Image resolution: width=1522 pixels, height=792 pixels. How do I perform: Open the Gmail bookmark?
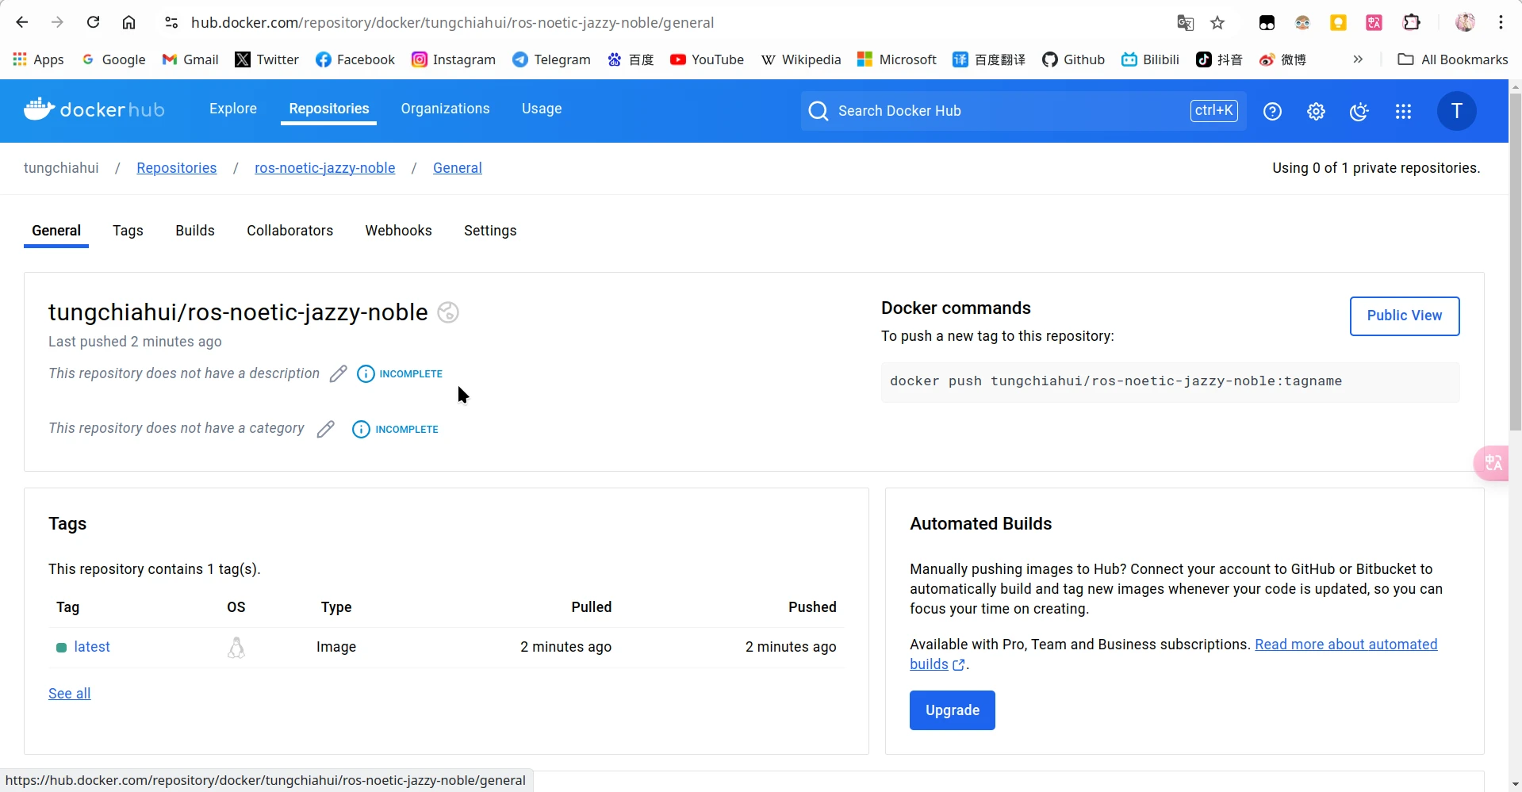[x=190, y=59]
